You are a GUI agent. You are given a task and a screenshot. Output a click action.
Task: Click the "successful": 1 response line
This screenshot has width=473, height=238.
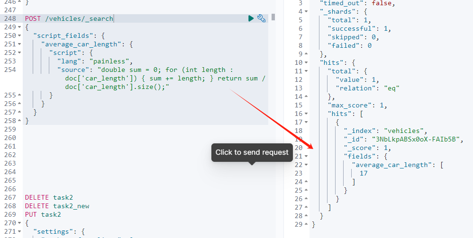pyautogui.click(x=359, y=28)
